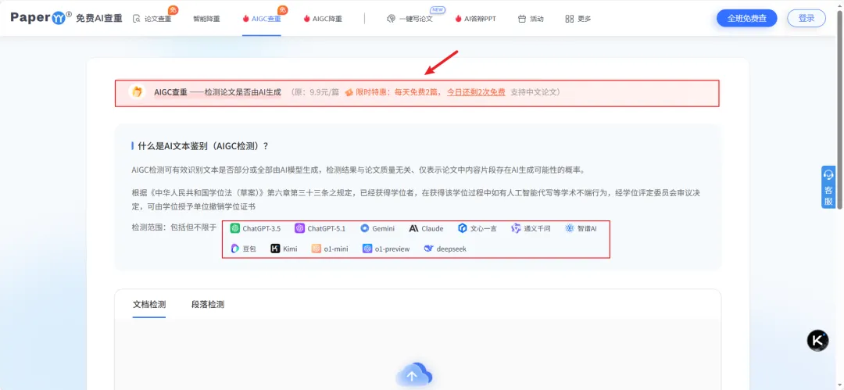Click the ChatGPT-5.1 logo icon
844x390 pixels.
click(300, 228)
